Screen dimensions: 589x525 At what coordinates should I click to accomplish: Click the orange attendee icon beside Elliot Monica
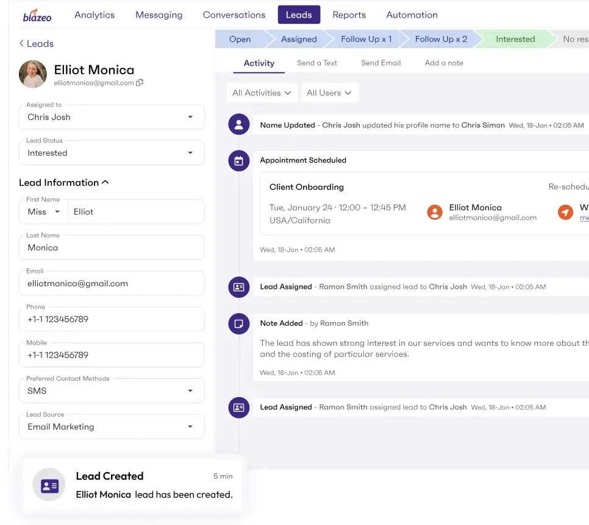click(435, 212)
